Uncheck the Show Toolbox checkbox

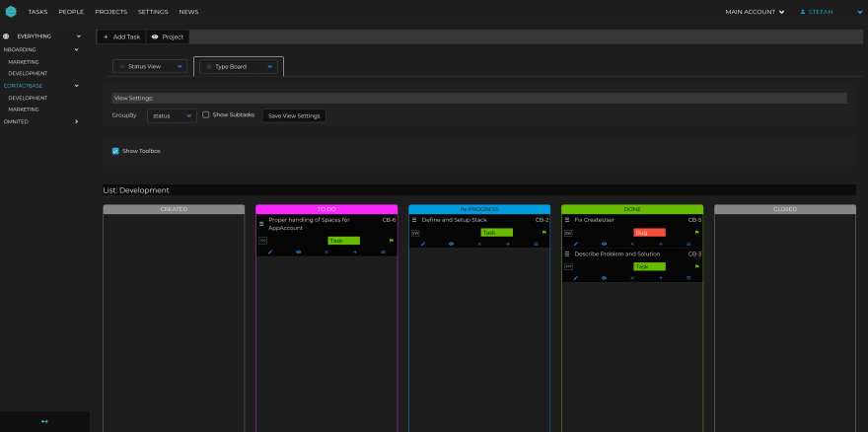[x=115, y=151]
